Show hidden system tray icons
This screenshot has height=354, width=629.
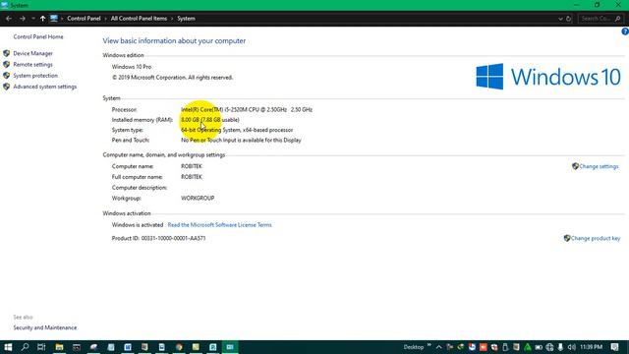tap(439, 347)
